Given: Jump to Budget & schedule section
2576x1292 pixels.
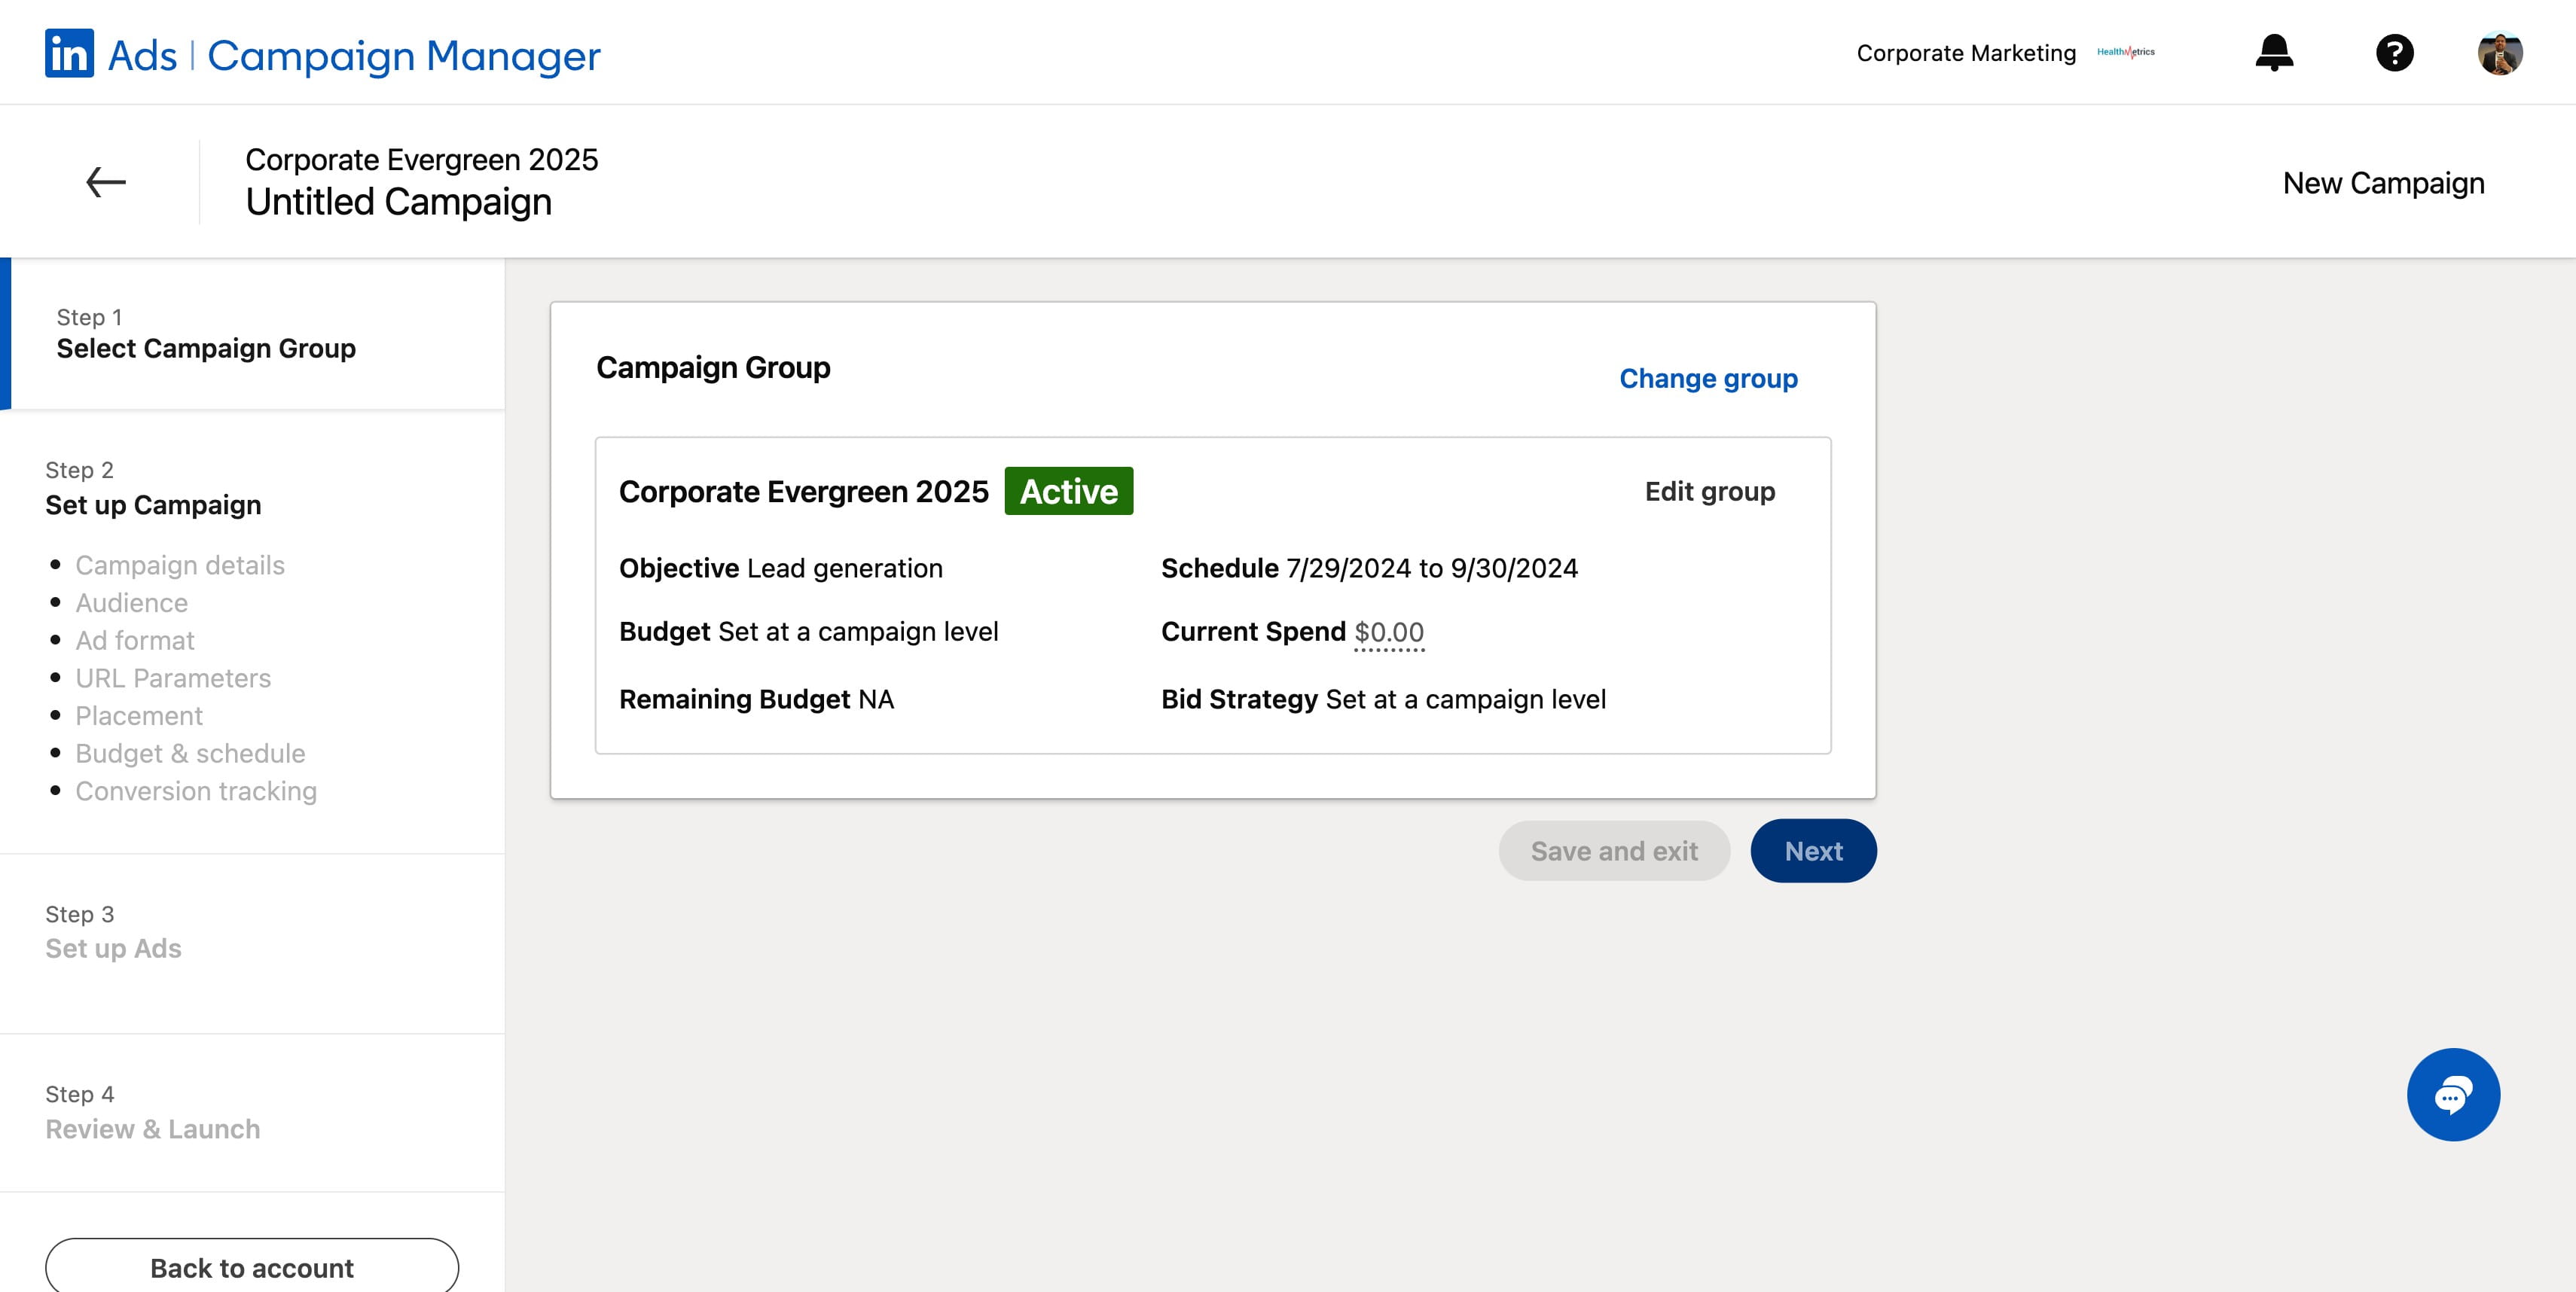Looking at the screenshot, I should tap(190, 754).
